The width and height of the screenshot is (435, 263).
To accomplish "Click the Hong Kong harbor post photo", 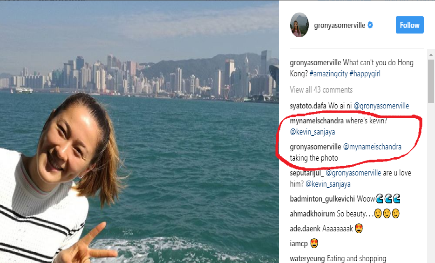I will tap(139, 132).
